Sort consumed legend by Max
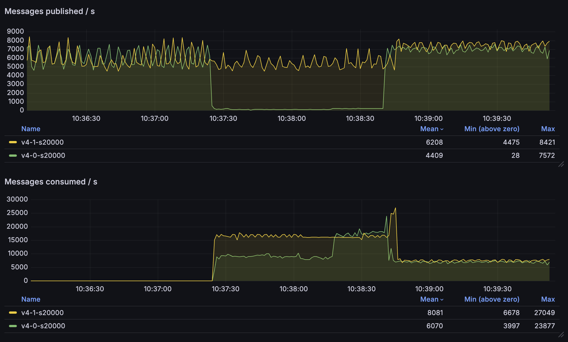Image resolution: width=568 pixels, height=342 pixels. (x=548, y=299)
